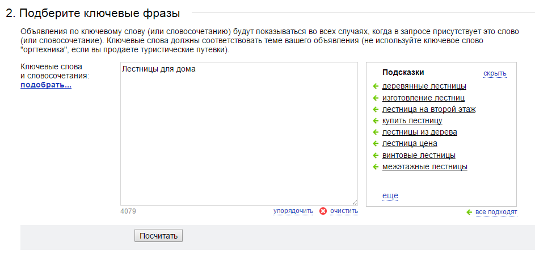This screenshot has width=535, height=263.
Task: Open подобрать... keyword picker
Action: click(x=46, y=85)
